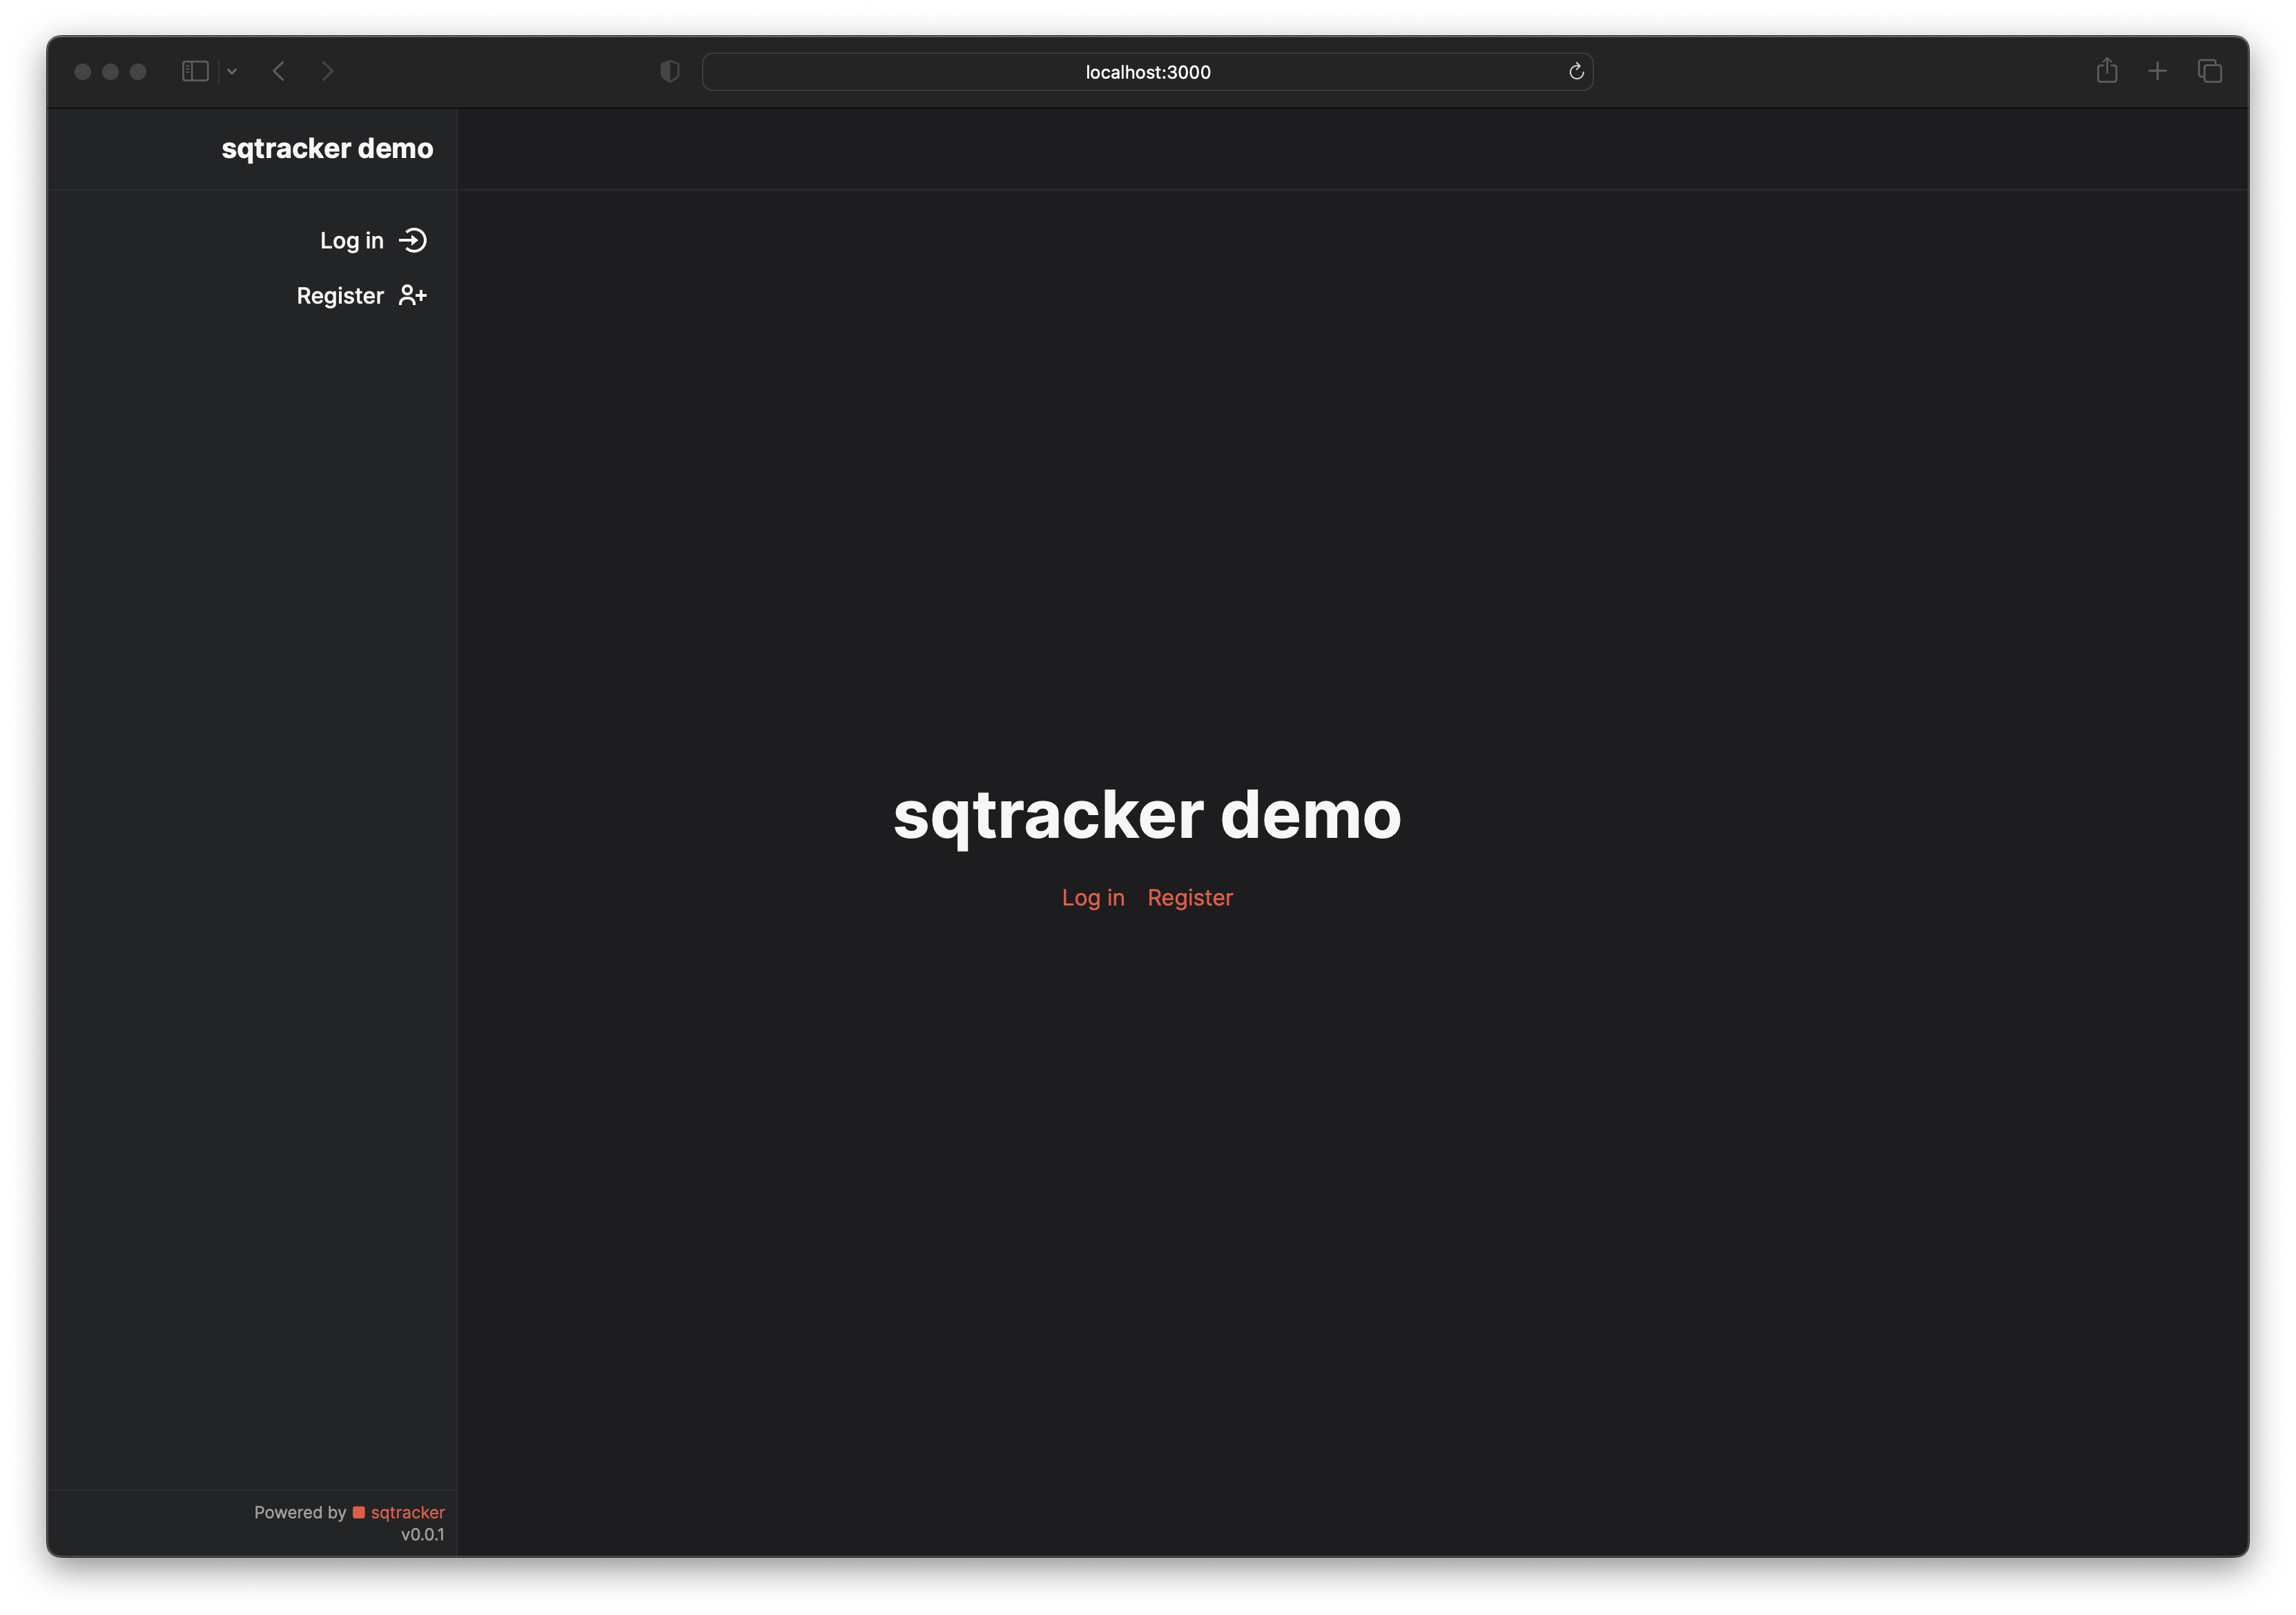Go forward with the right chevron button
Screen dimensions: 2296x1615
pos(327,71)
